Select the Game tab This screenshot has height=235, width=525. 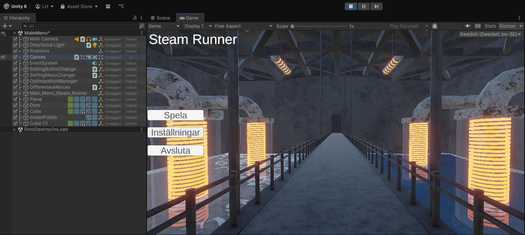[x=189, y=18]
